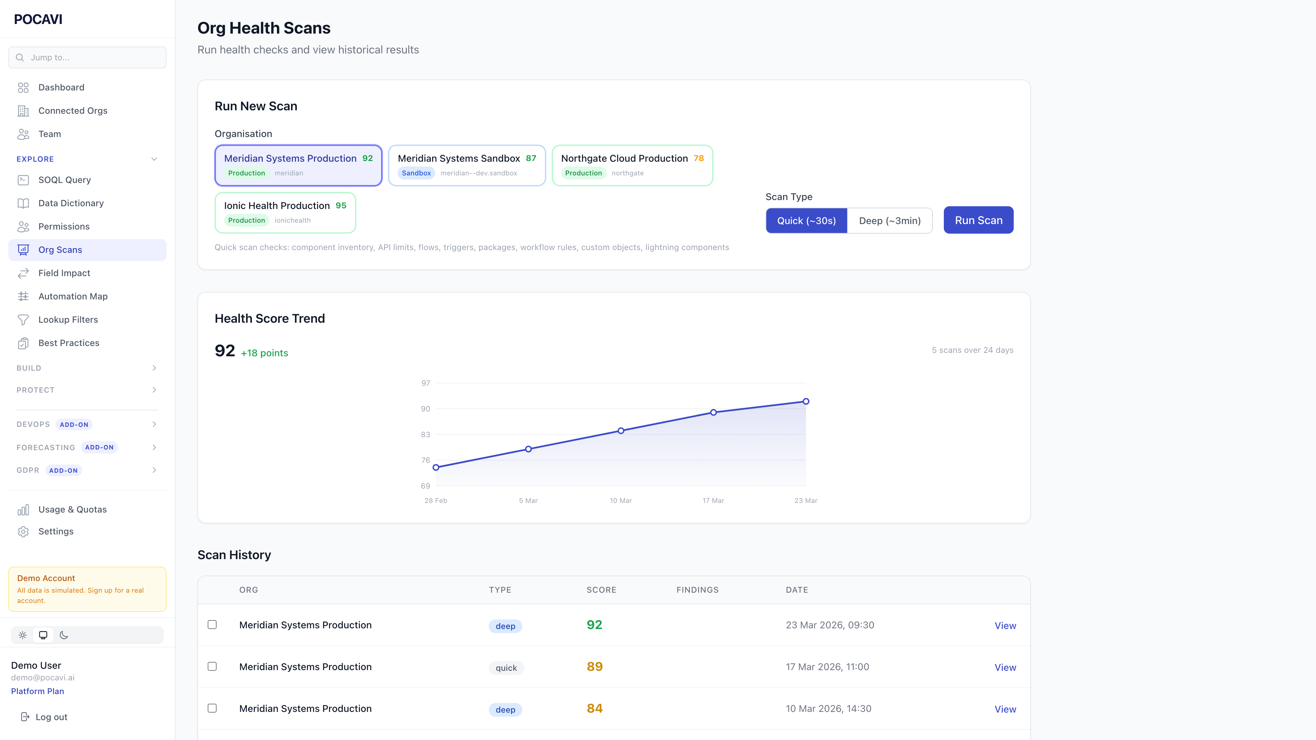This screenshot has height=740, width=1316.
Task: Select the Automation Map grid icon
Action: tap(23, 296)
